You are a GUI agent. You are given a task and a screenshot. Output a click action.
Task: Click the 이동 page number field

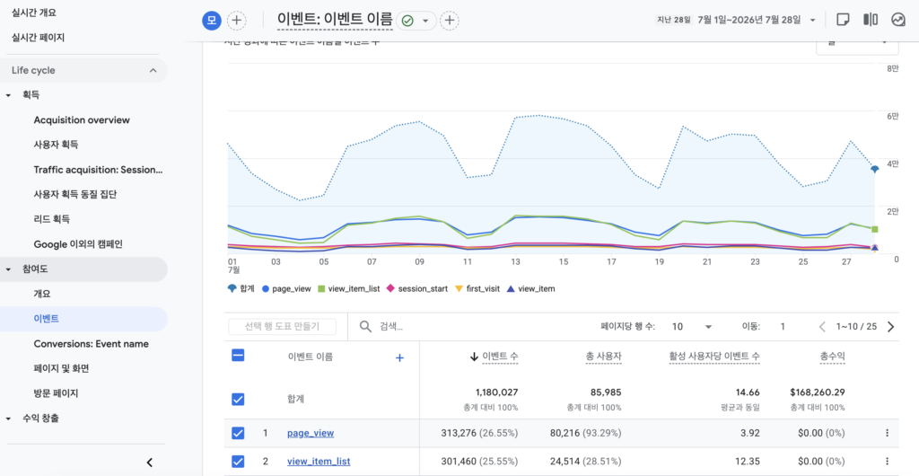(783, 327)
